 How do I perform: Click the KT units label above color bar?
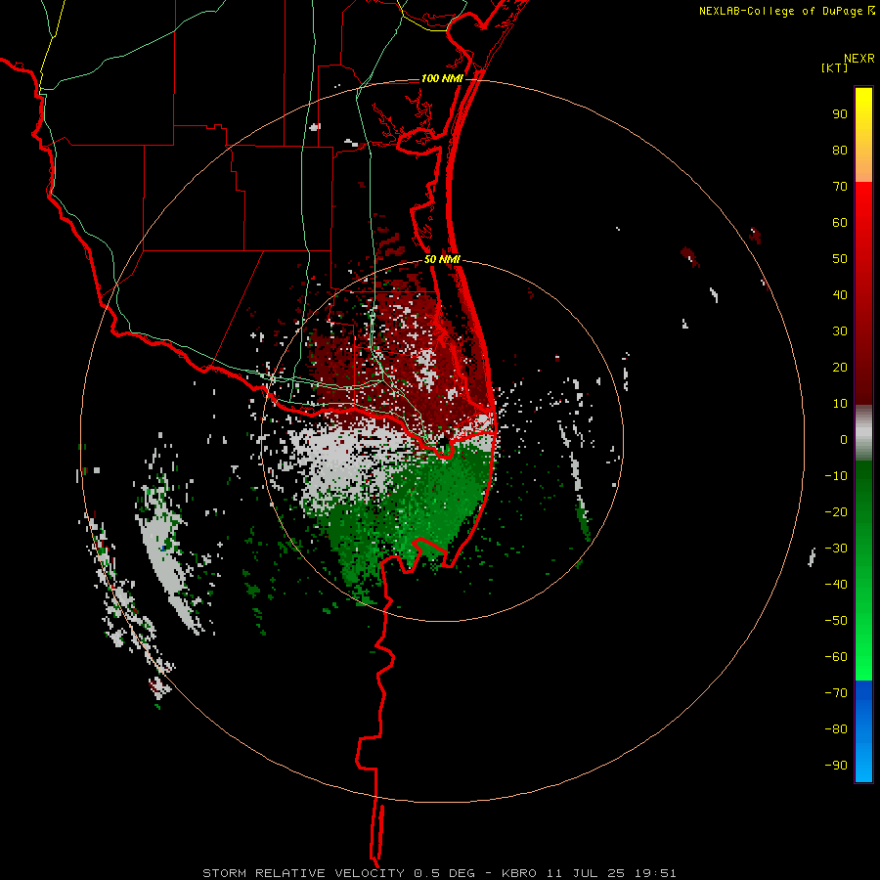click(x=835, y=67)
